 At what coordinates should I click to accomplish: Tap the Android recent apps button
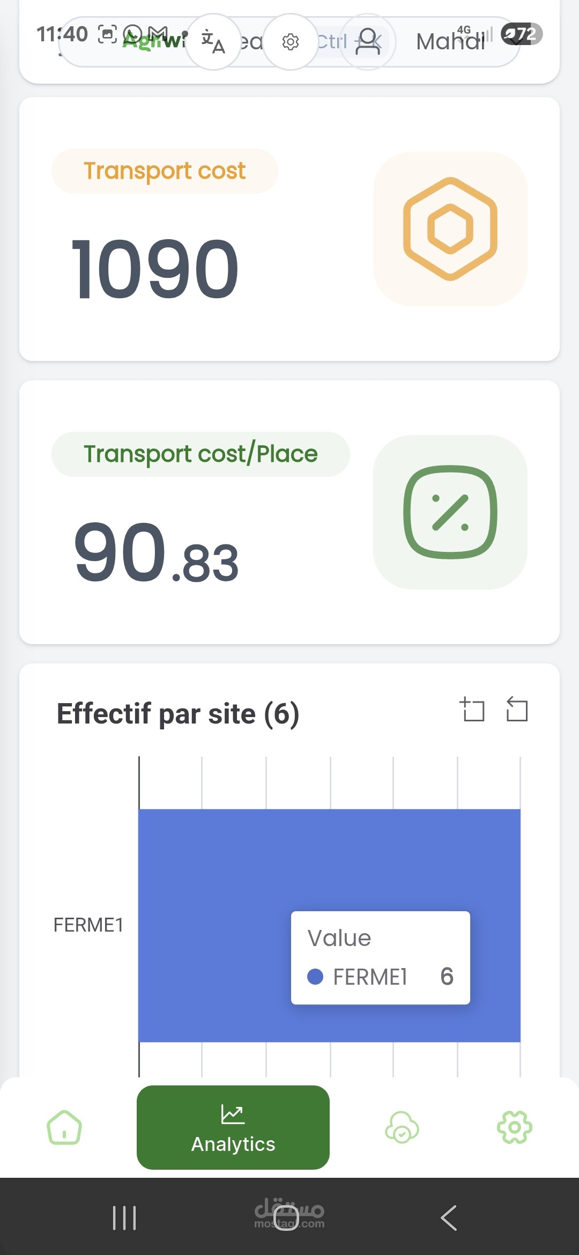[x=124, y=1217]
